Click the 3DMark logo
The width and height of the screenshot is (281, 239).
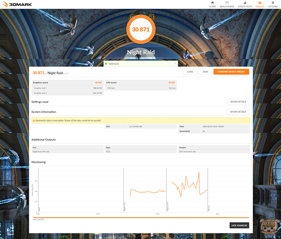tap(17, 4)
